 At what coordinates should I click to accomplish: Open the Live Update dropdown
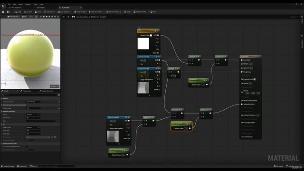tap(64, 12)
